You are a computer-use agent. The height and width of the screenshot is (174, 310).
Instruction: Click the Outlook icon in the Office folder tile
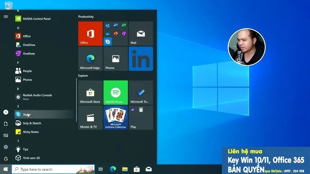108,25
